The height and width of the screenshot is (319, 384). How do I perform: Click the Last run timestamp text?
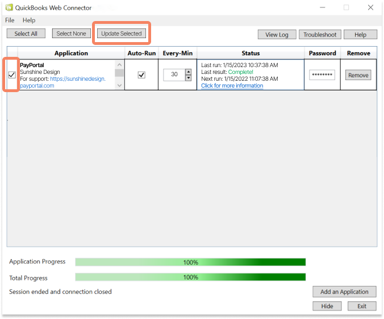click(240, 65)
